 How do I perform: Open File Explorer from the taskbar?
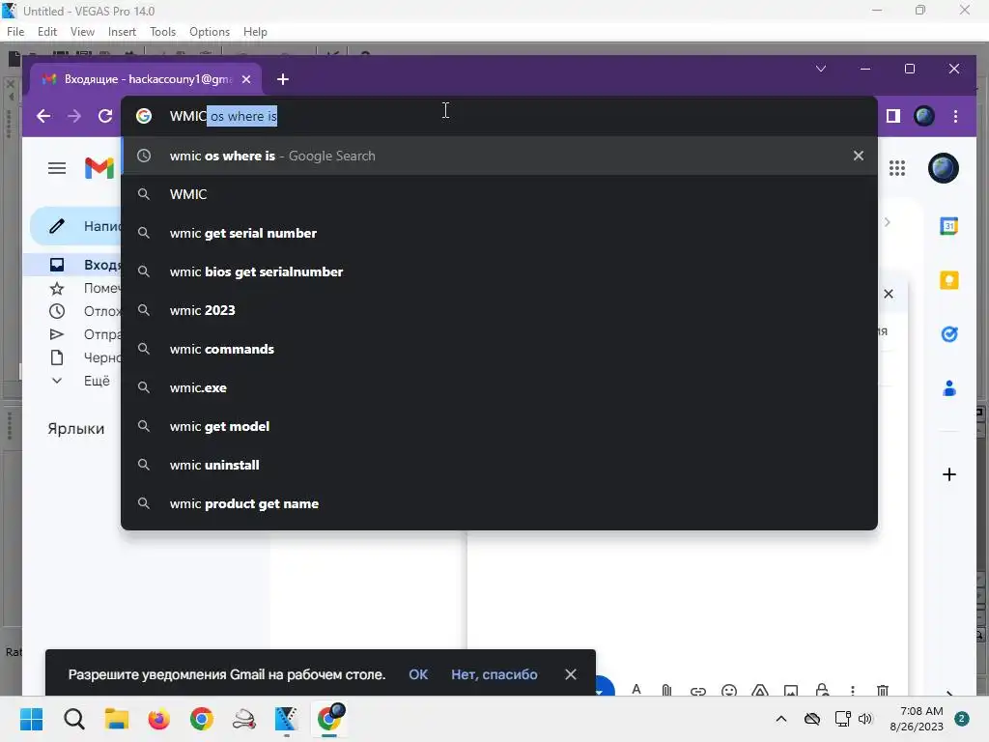click(117, 719)
